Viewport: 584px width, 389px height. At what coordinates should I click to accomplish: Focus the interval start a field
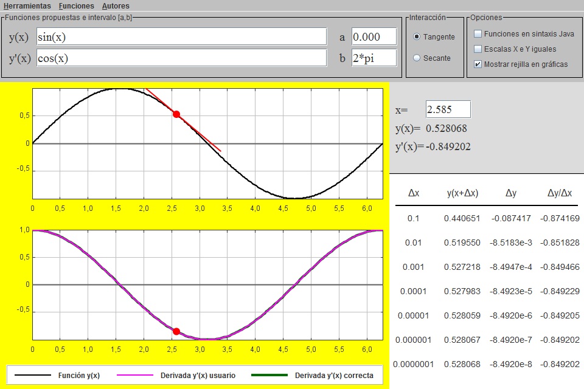(x=374, y=36)
